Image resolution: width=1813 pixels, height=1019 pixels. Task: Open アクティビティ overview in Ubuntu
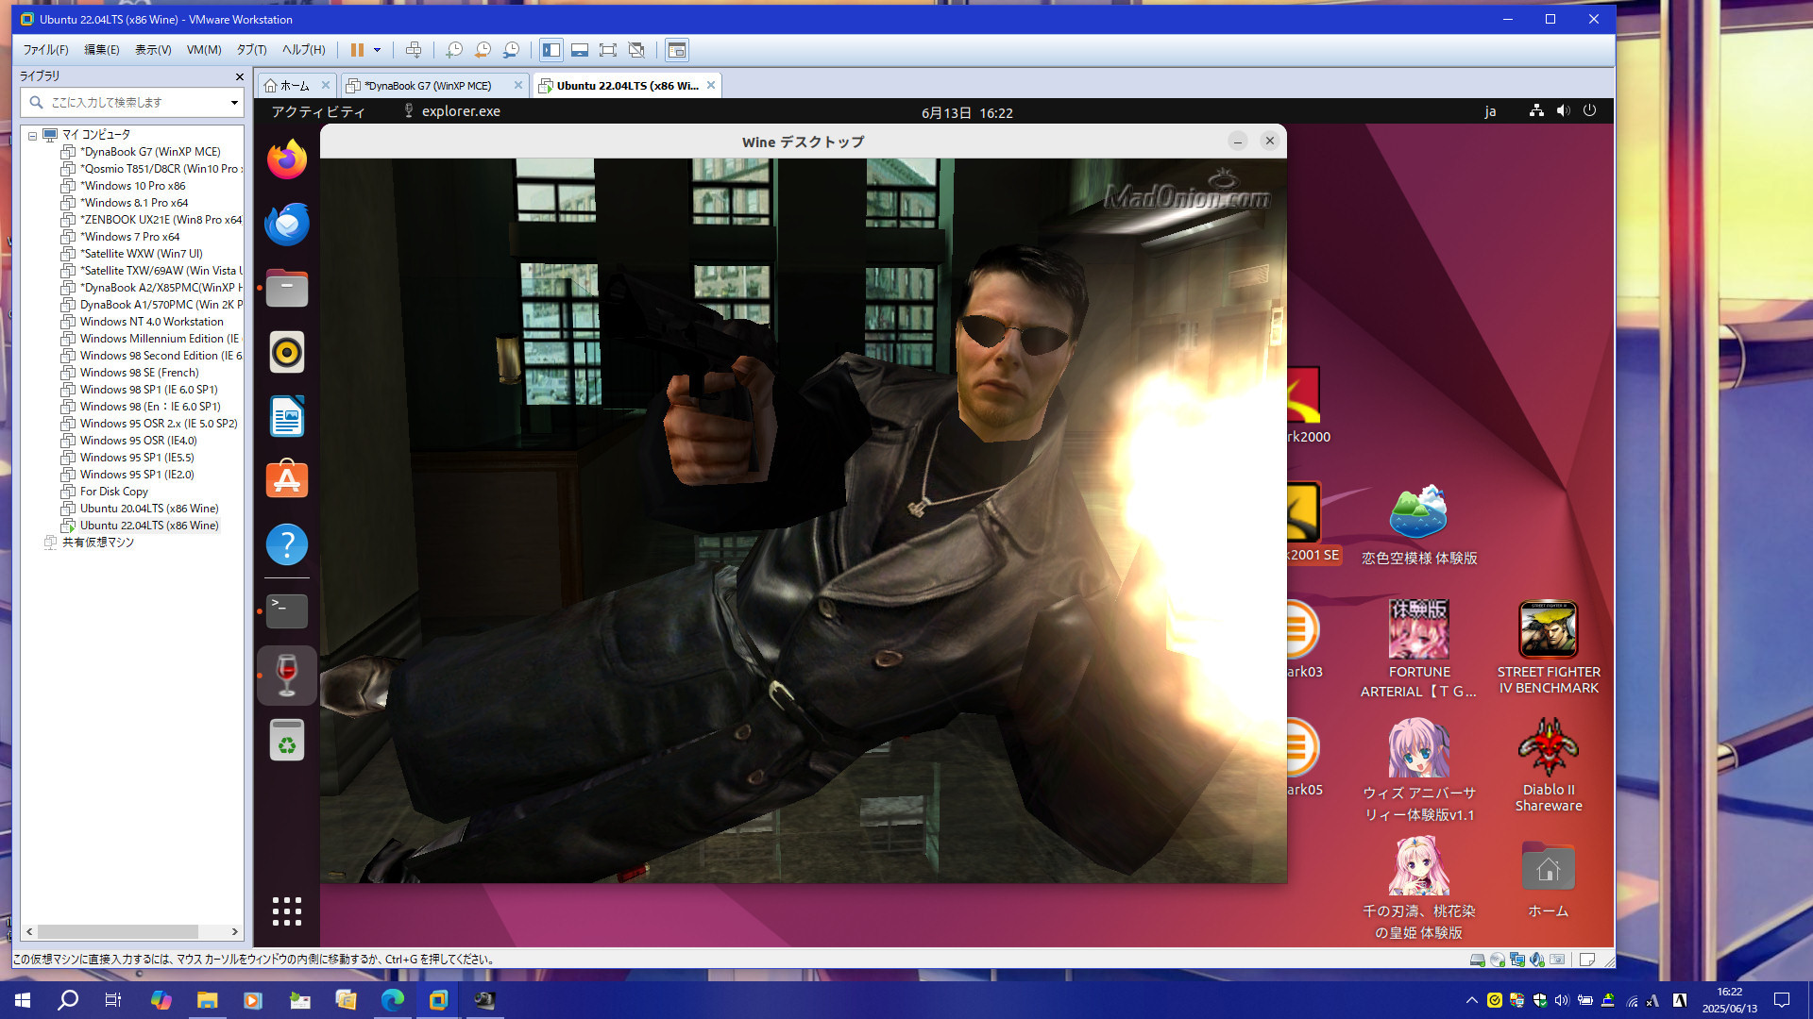pos(317,112)
